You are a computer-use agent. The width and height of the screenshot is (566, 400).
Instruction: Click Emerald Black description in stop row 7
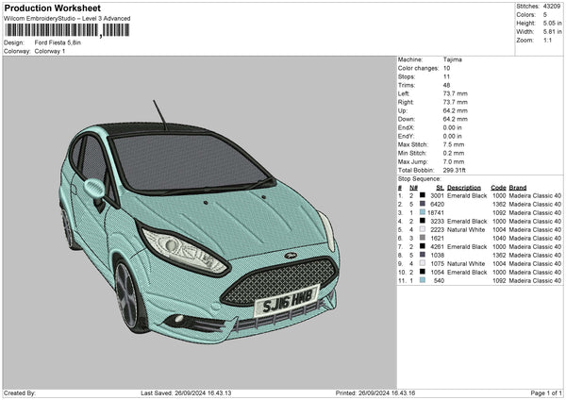point(467,246)
